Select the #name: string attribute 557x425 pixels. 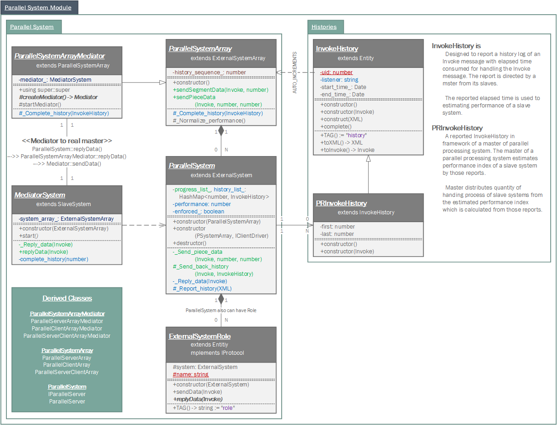point(191,375)
